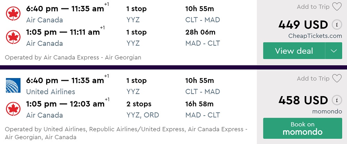Click Air Canada logo on first outbound flight

pos(13,14)
